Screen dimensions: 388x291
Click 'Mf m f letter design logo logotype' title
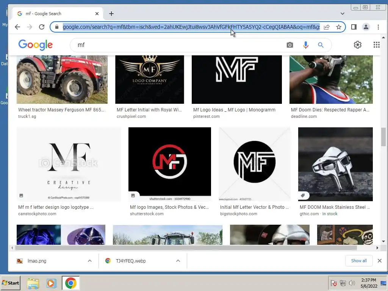click(x=56, y=207)
